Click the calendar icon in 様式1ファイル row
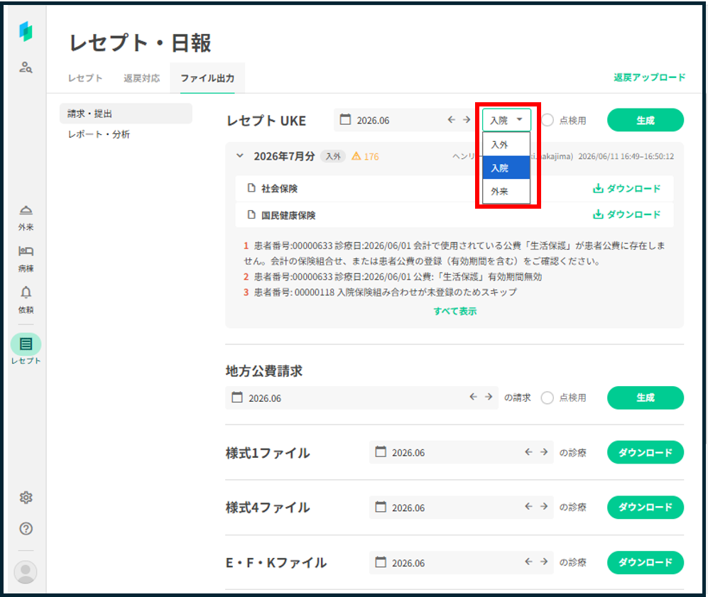Screen dimensions: 708x597 click(x=381, y=451)
